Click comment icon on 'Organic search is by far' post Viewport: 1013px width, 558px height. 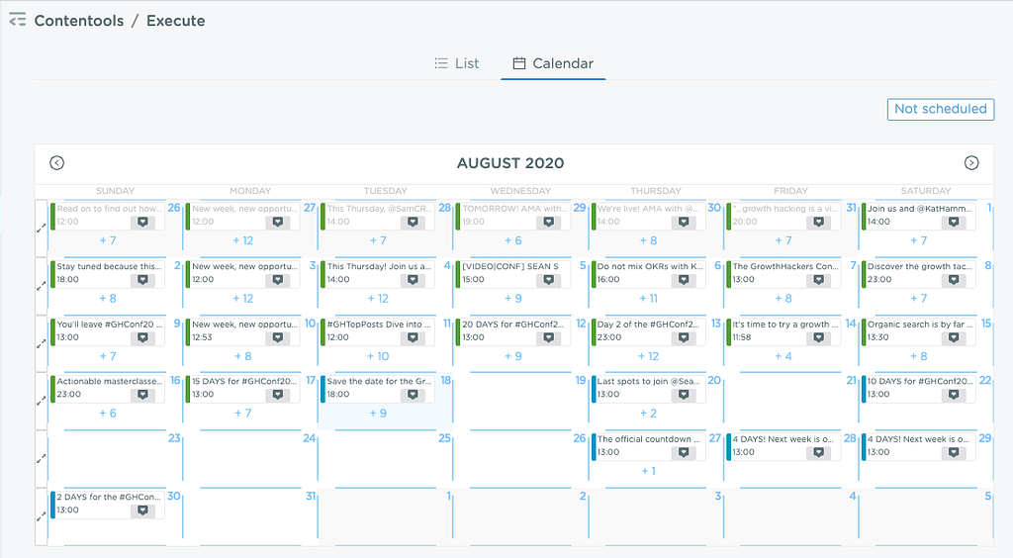(953, 337)
